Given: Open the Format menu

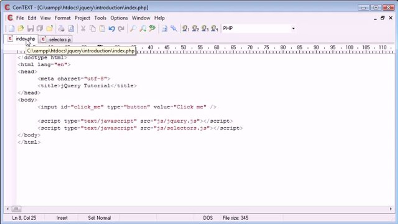Looking at the screenshot, I should 63,18.
